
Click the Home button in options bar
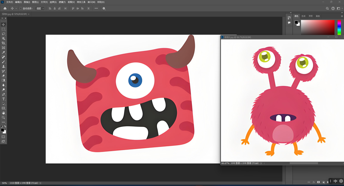(5, 9)
